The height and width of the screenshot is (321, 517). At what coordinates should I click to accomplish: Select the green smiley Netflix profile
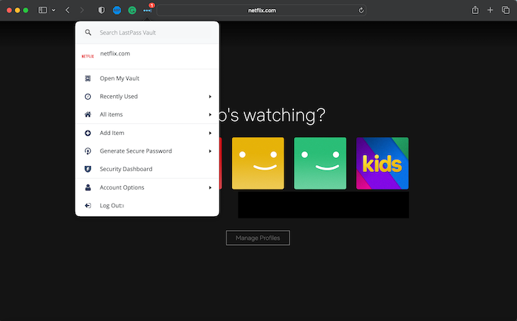tap(320, 163)
